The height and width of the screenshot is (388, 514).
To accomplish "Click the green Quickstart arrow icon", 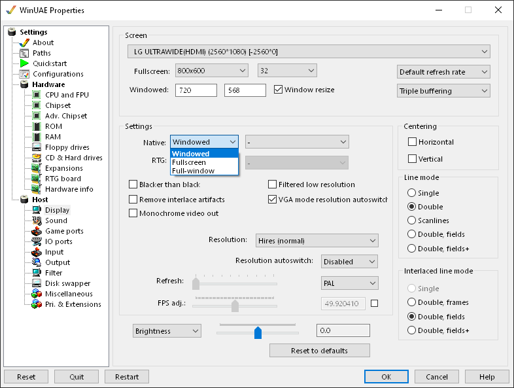I will [24, 63].
